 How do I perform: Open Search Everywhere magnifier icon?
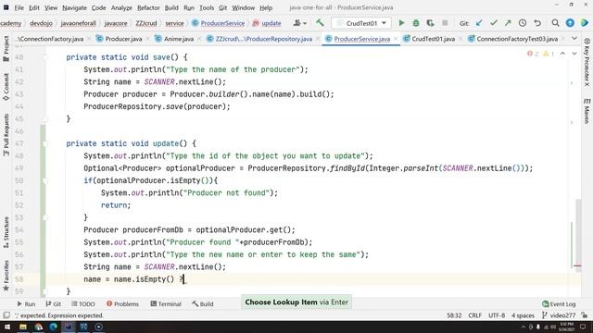[555, 23]
